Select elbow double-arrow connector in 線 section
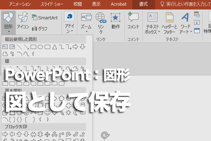 [40, 68]
